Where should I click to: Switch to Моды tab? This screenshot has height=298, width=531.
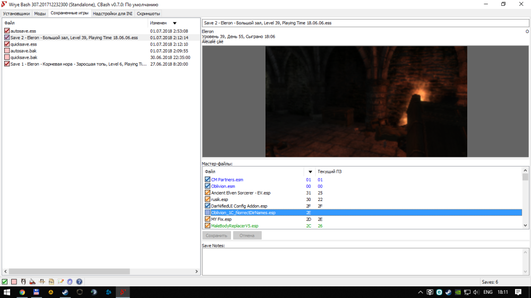40,14
